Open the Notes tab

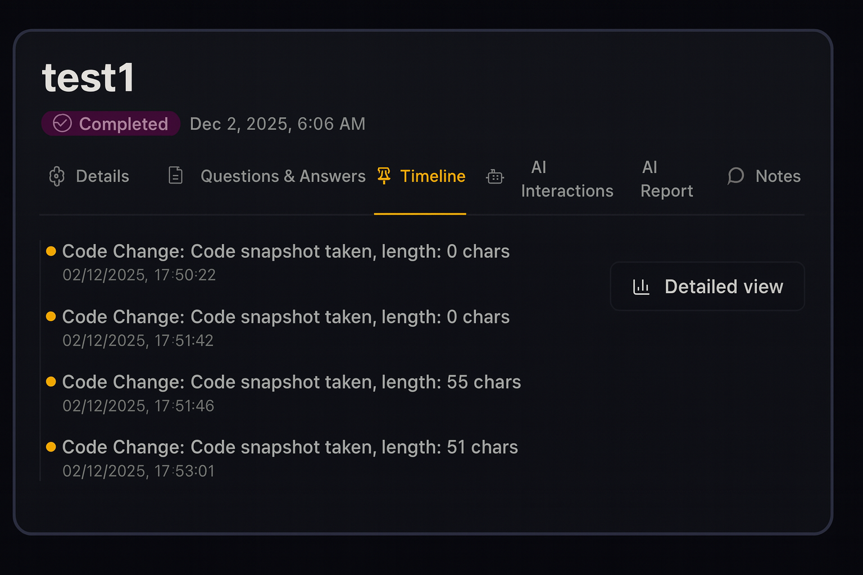point(778,176)
